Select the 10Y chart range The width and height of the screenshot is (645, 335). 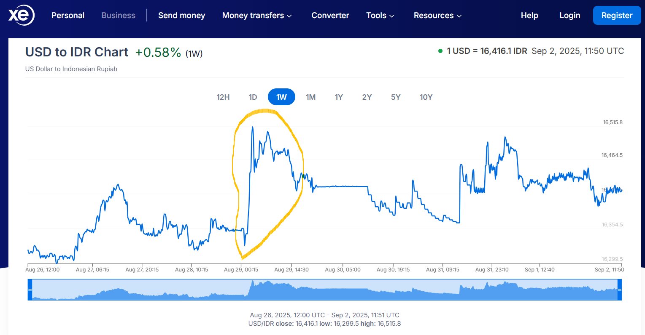(426, 97)
